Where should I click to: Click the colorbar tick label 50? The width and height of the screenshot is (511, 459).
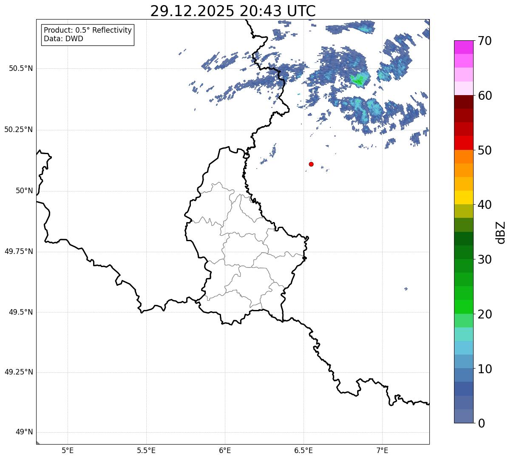486,150
